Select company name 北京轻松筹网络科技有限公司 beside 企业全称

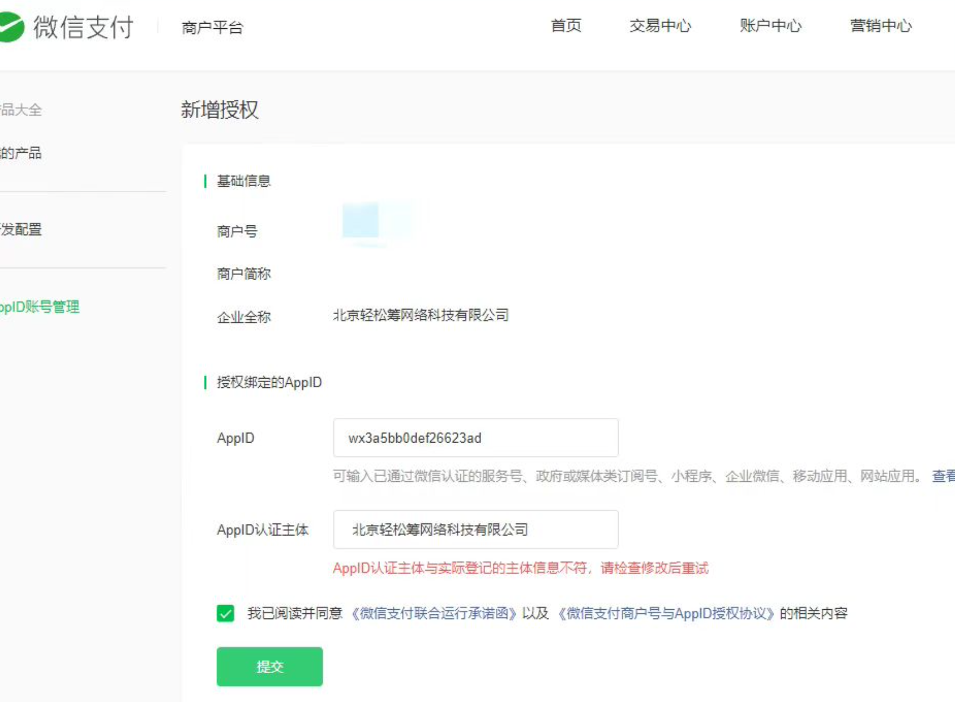pos(421,315)
